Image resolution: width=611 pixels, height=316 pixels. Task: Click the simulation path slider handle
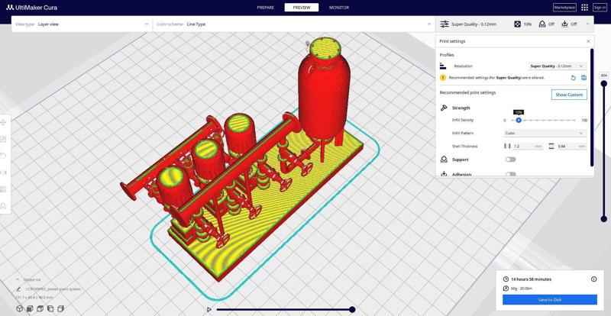[352, 309]
